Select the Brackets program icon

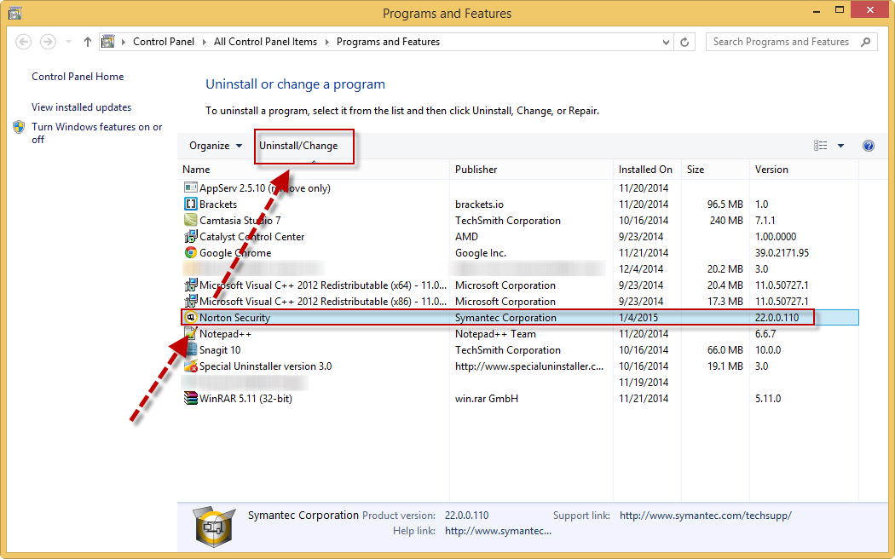(191, 204)
